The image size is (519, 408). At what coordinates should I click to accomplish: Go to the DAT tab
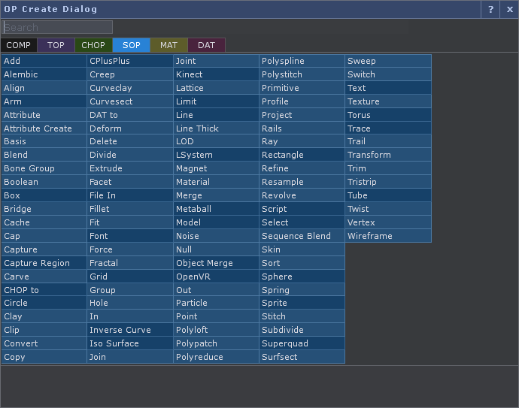tap(206, 45)
